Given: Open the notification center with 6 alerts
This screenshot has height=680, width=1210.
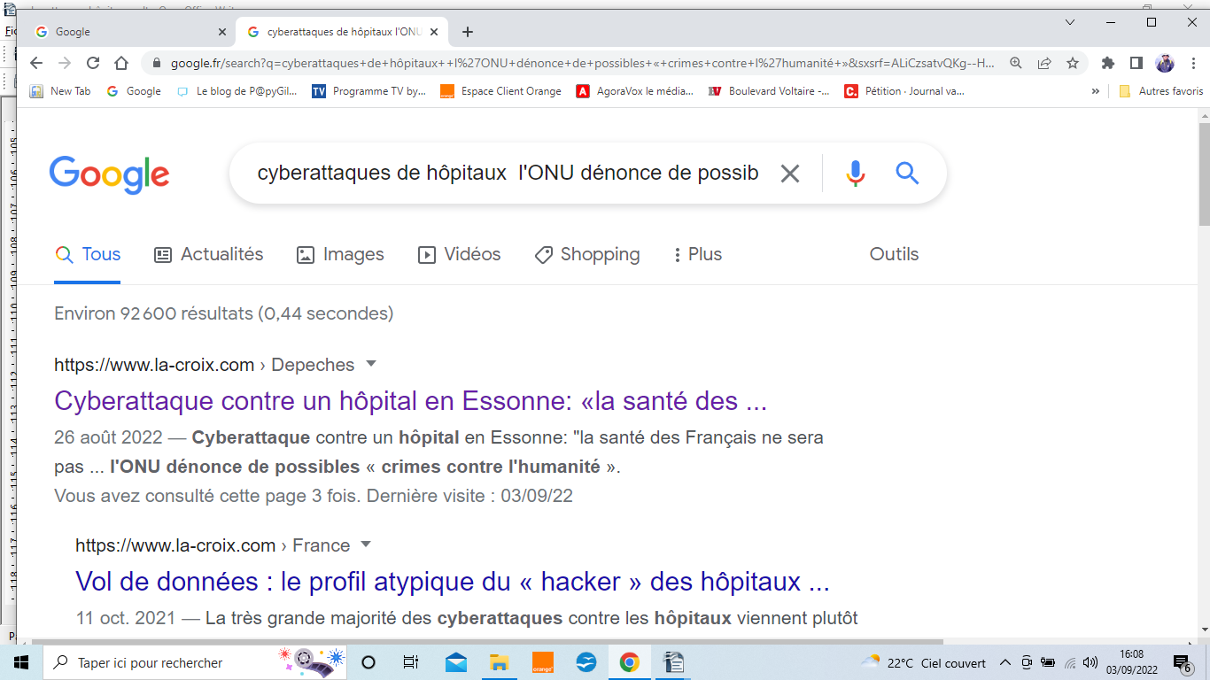Looking at the screenshot, I should [x=1182, y=662].
